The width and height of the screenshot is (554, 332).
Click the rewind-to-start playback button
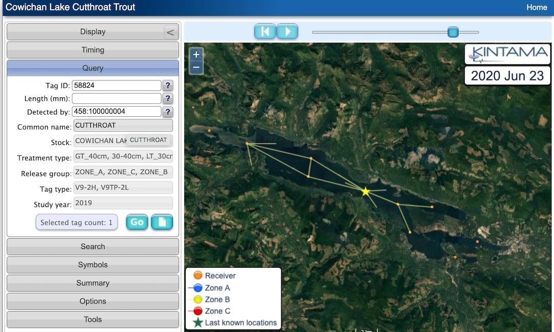(x=265, y=32)
